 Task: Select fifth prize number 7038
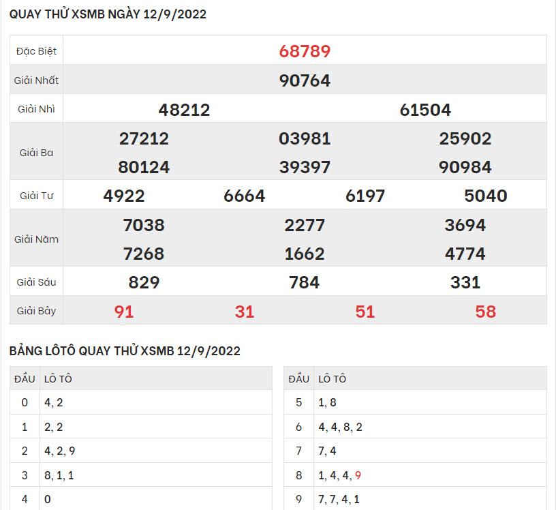point(144,225)
